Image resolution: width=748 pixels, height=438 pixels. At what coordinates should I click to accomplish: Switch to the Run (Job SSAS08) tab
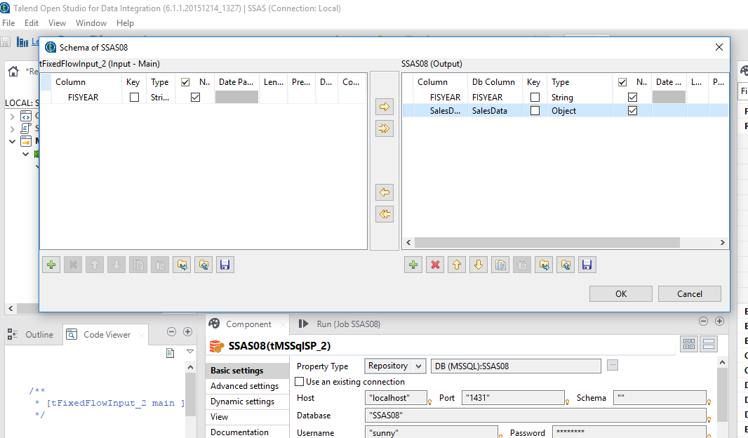(x=339, y=324)
